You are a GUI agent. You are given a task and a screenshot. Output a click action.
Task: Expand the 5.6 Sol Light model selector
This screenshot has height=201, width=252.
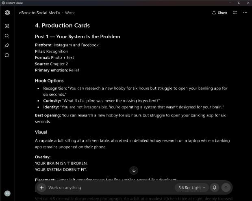click(x=192, y=188)
